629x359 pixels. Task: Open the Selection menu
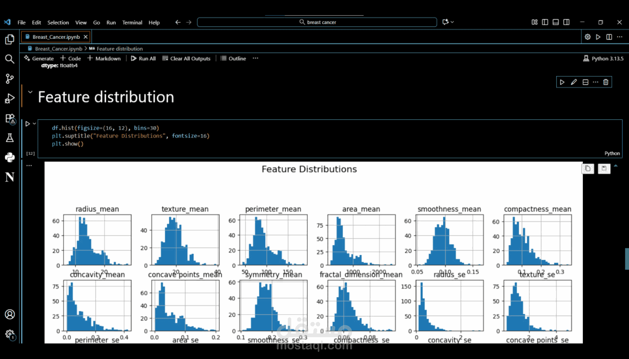click(58, 23)
